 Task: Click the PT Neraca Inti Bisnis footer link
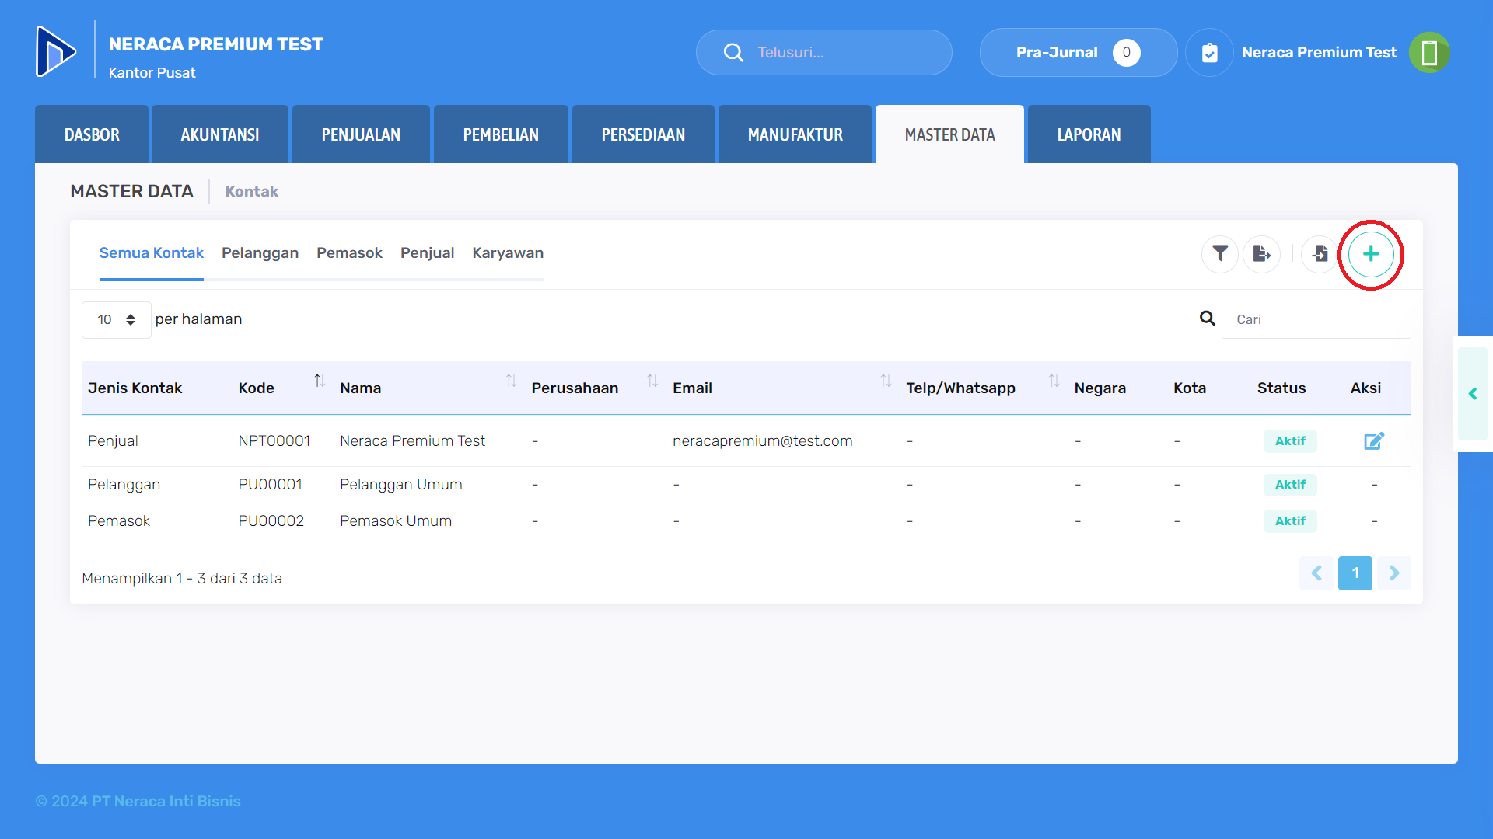[166, 801]
